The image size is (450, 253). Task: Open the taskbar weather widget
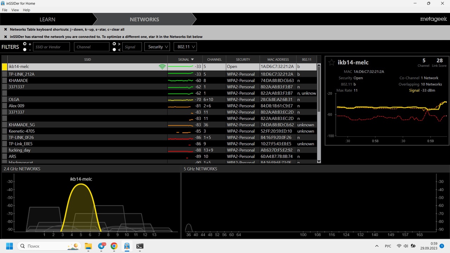[73, 246]
